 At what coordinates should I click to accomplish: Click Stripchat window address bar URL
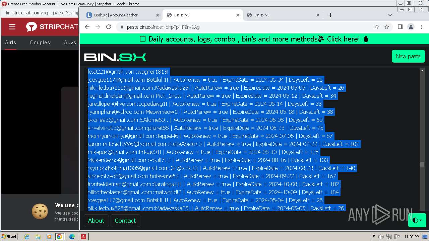[45, 13]
